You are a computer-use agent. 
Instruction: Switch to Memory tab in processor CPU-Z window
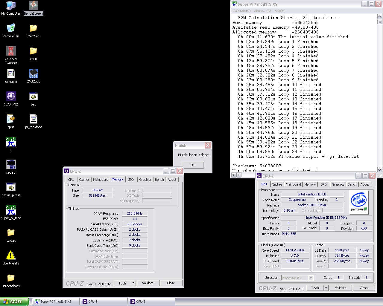tap(310, 184)
